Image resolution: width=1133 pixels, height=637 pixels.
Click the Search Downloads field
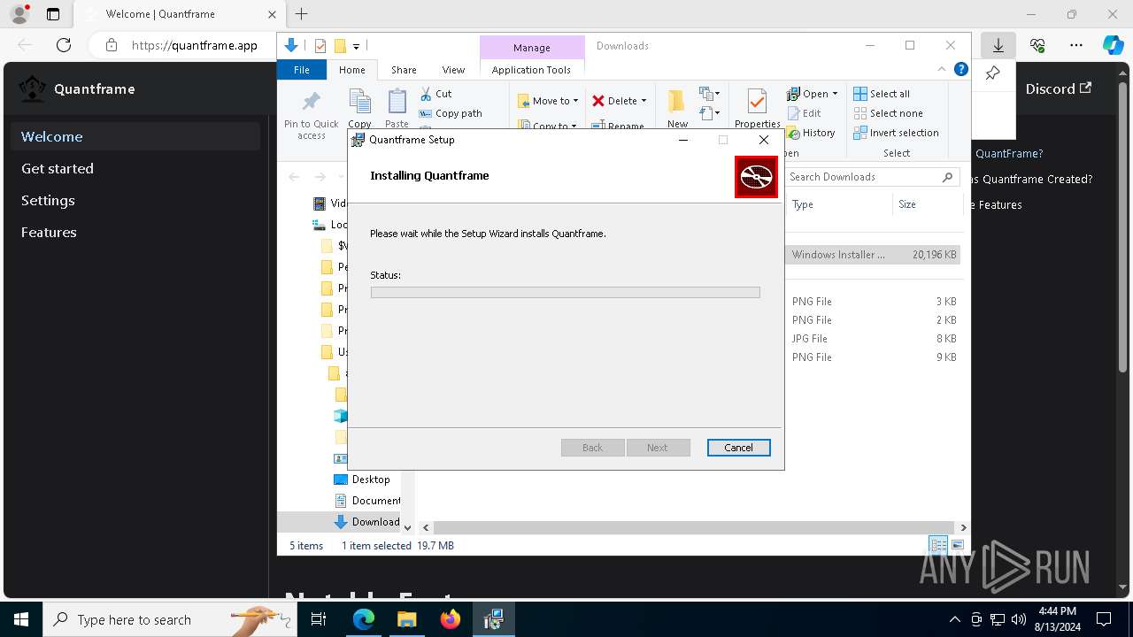pos(872,177)
